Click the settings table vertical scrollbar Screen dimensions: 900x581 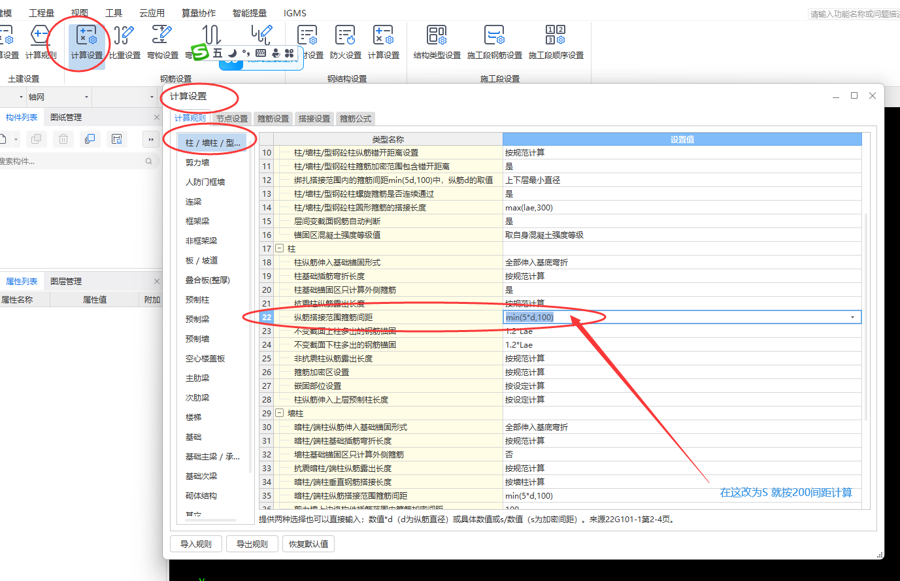866,317
